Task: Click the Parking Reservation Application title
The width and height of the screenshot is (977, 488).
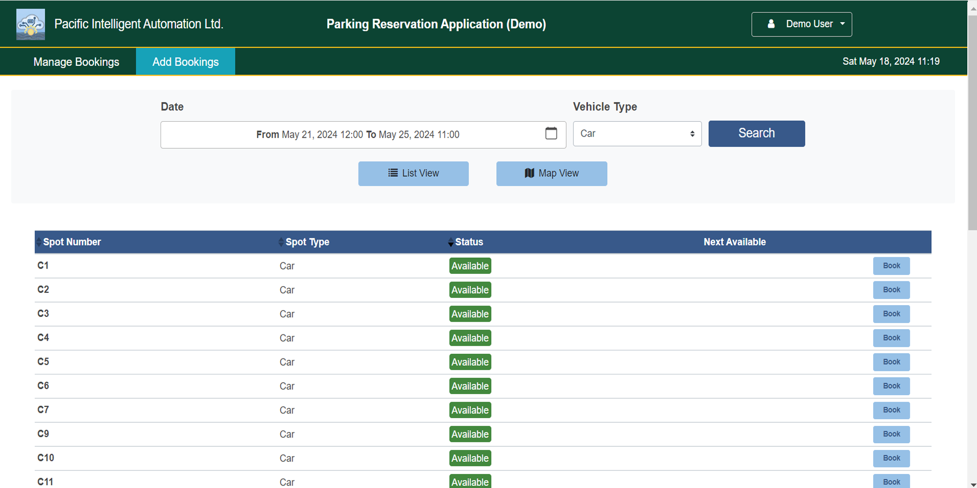Action: 436,24
